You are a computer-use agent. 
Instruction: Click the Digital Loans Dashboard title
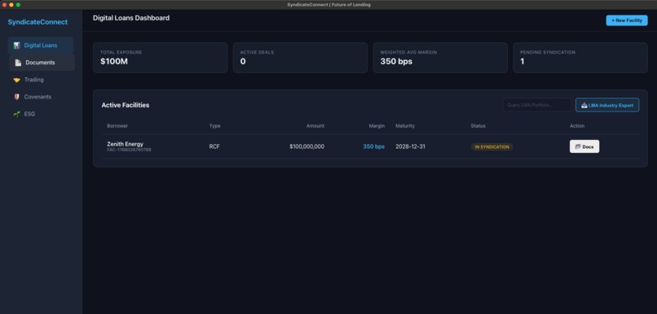(x=131, y=18)
